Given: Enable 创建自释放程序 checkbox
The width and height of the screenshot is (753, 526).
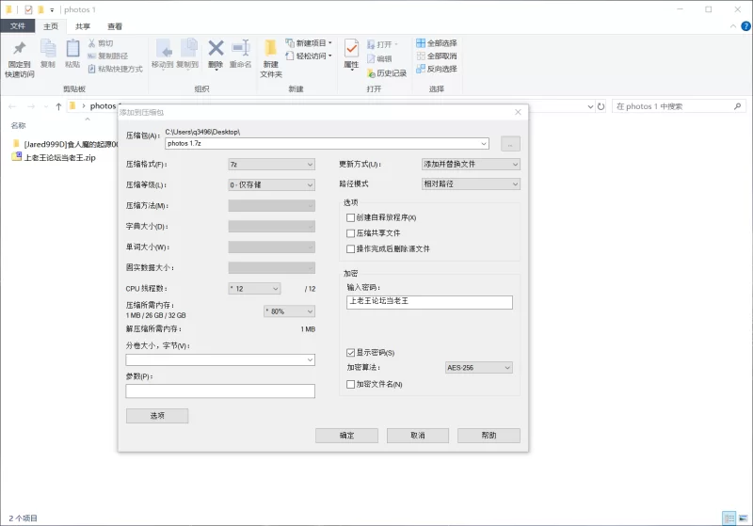Looking at the screenshot, I should [351, 217].
